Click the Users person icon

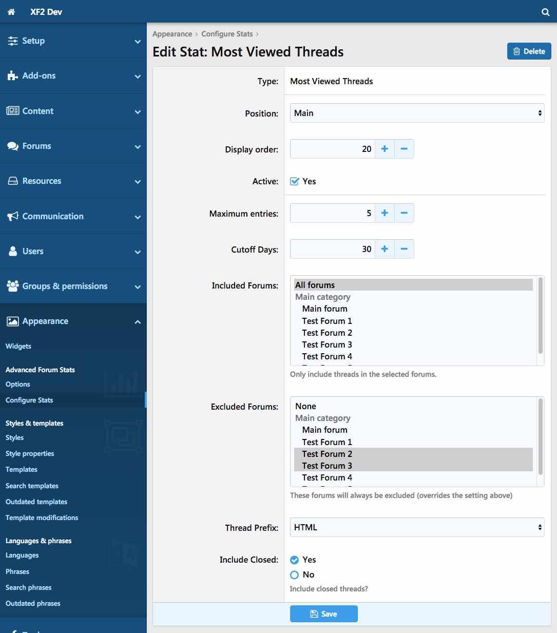(13, 251)
